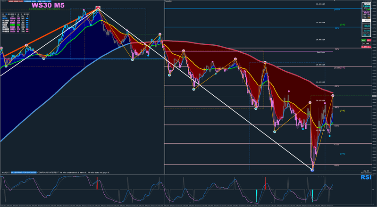Viewport: 377px width, 207px height.
Task: Select XAUUSD in the pairs list
Action: pyautogui.click(x=6, y=29)
